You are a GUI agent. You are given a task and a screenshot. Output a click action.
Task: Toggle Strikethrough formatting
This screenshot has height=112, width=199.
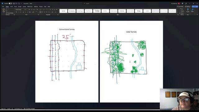24,12
